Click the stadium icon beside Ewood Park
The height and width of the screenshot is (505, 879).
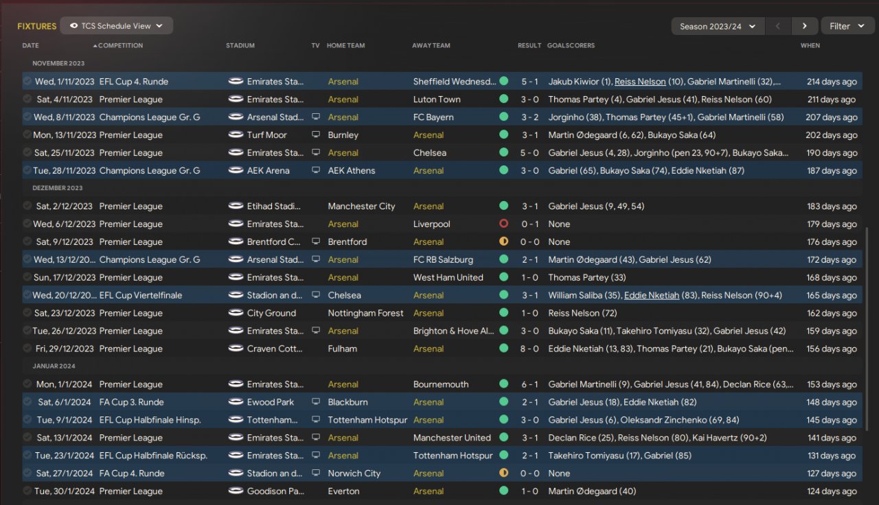(x=236, y=402)
